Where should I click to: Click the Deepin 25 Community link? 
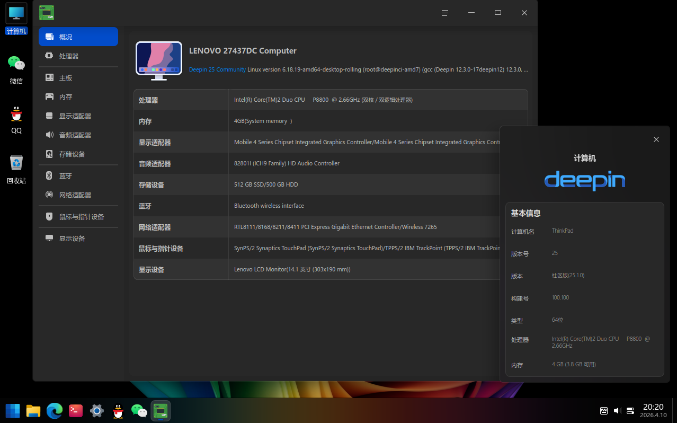[217, 69]
